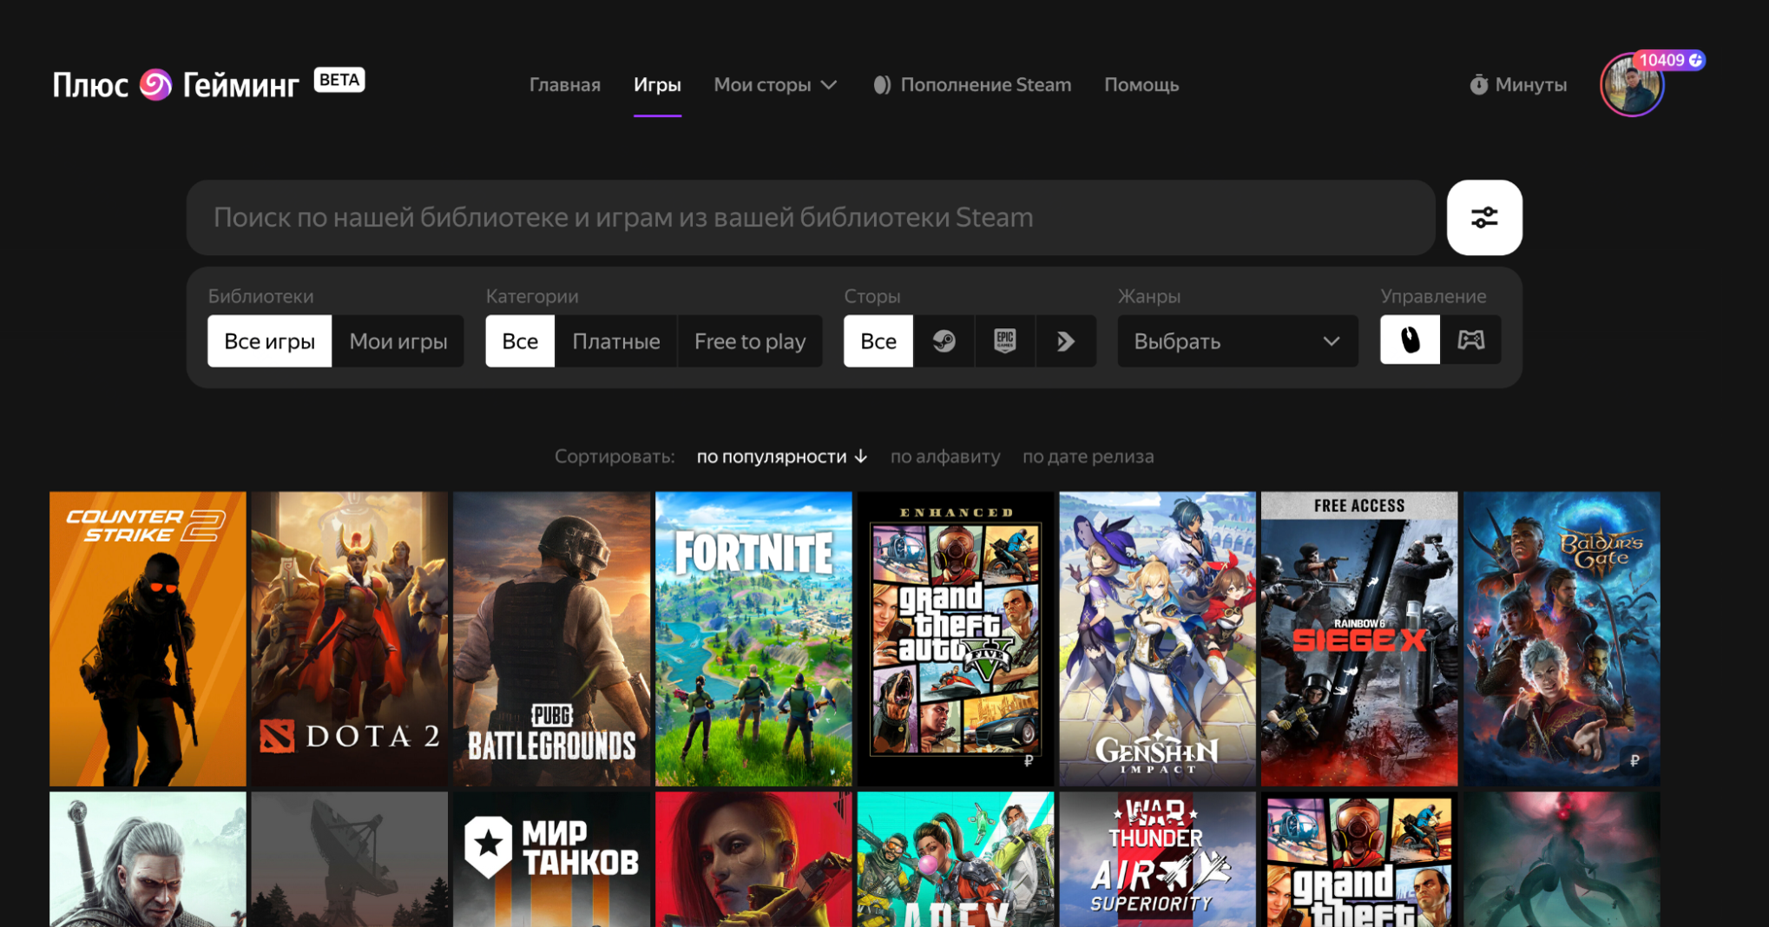Open The Witcher Geralt game cover
The image size is (1769, 927).
(x=148, y=859)
